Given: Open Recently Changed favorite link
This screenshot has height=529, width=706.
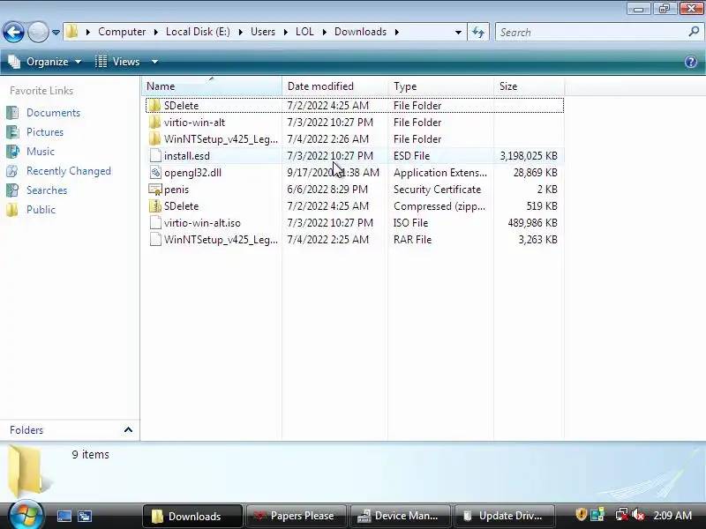Looking at the screenshot, I should (69, 170).
